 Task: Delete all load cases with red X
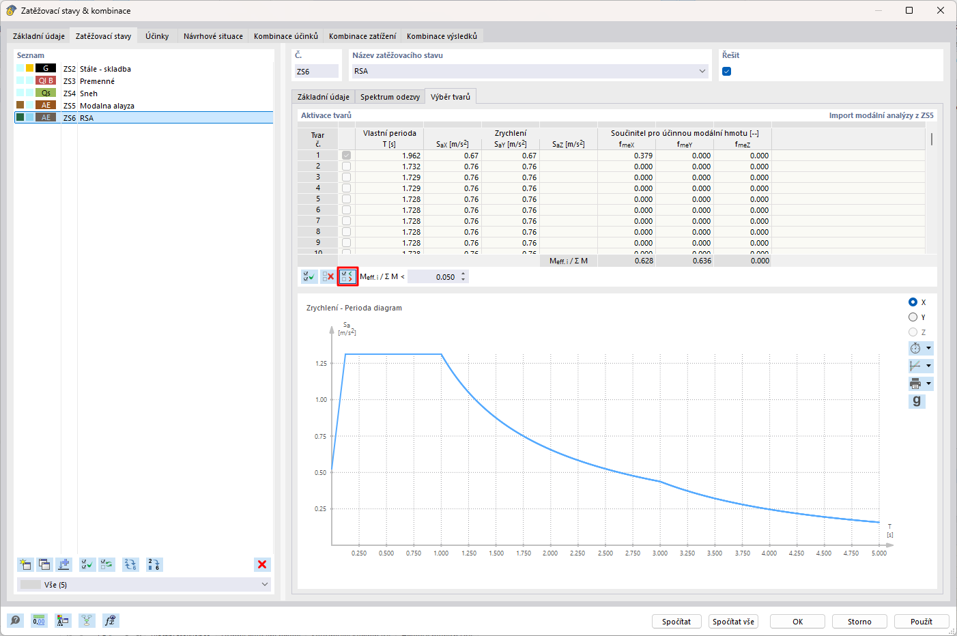261,564
